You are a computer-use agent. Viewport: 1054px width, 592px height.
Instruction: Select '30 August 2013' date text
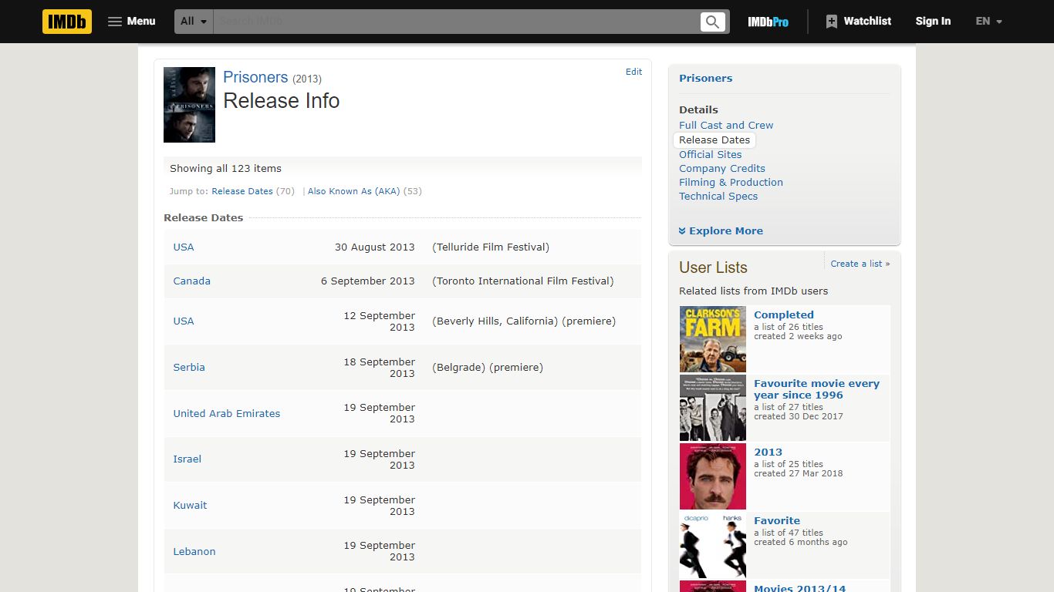coord(375,247)
